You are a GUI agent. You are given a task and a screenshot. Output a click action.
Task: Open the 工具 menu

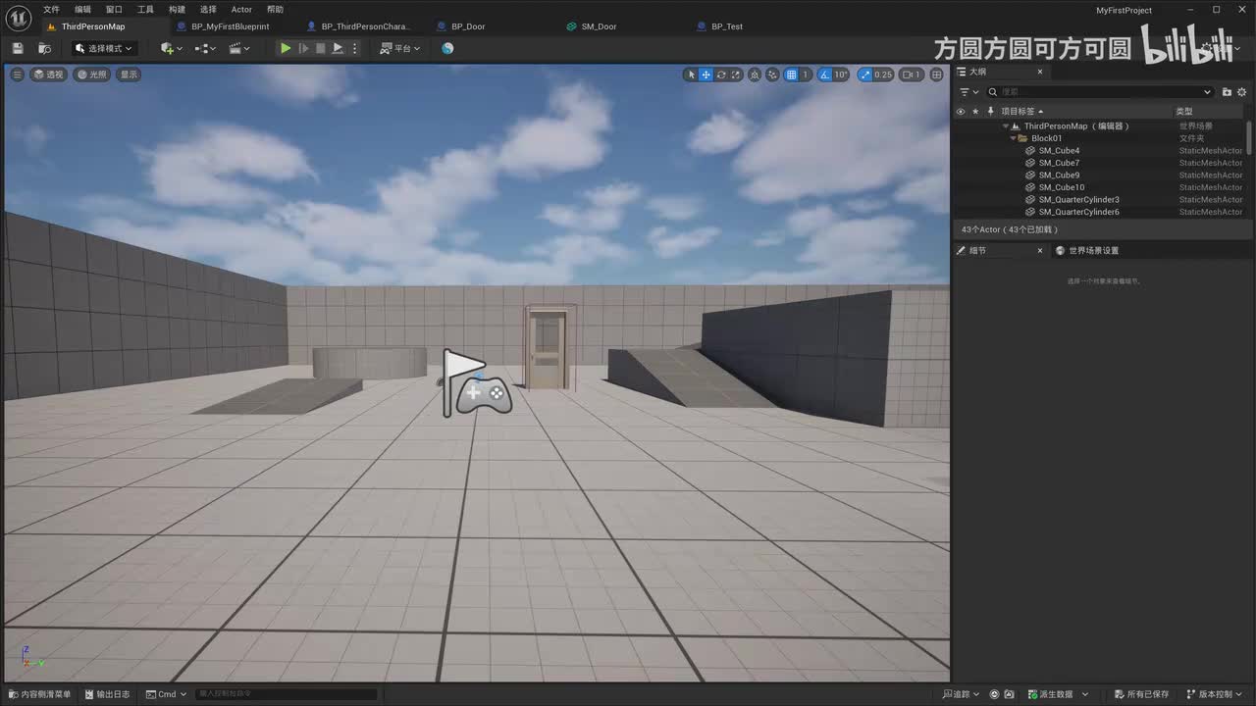click(x=145, y=10)
